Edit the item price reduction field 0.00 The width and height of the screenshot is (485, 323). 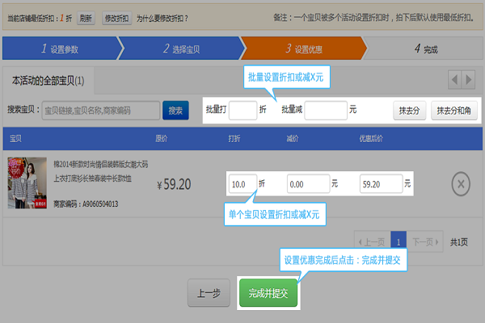pyautogui.click(x=309, y=184)
